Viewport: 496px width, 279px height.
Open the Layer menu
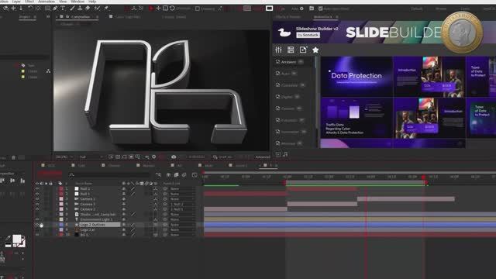point(16,2)
